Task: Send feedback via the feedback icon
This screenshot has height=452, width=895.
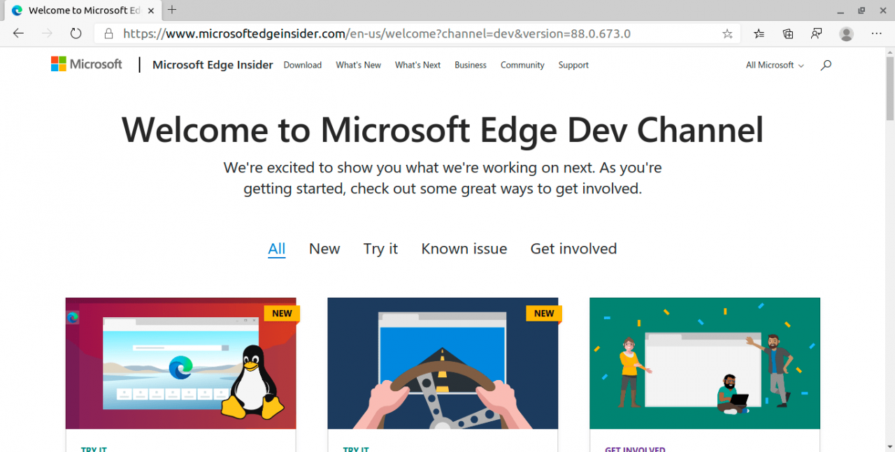Action: pyautogui.click(x=816, y=34)
